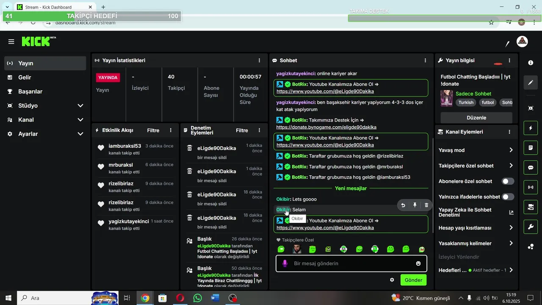
Task: Click mrburaksl in activity feed
Action: pos(121,165)
